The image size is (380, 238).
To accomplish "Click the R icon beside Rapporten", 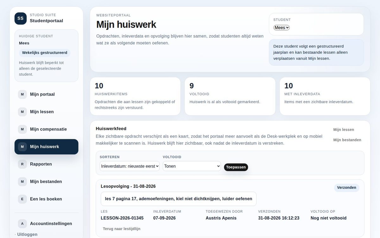I will click(x=22, y=164).
